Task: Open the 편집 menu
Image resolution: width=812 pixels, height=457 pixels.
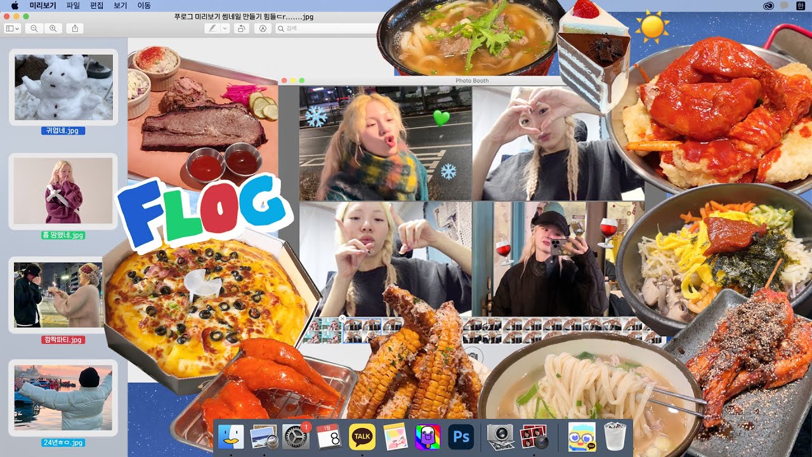Action: pos(96,5)
